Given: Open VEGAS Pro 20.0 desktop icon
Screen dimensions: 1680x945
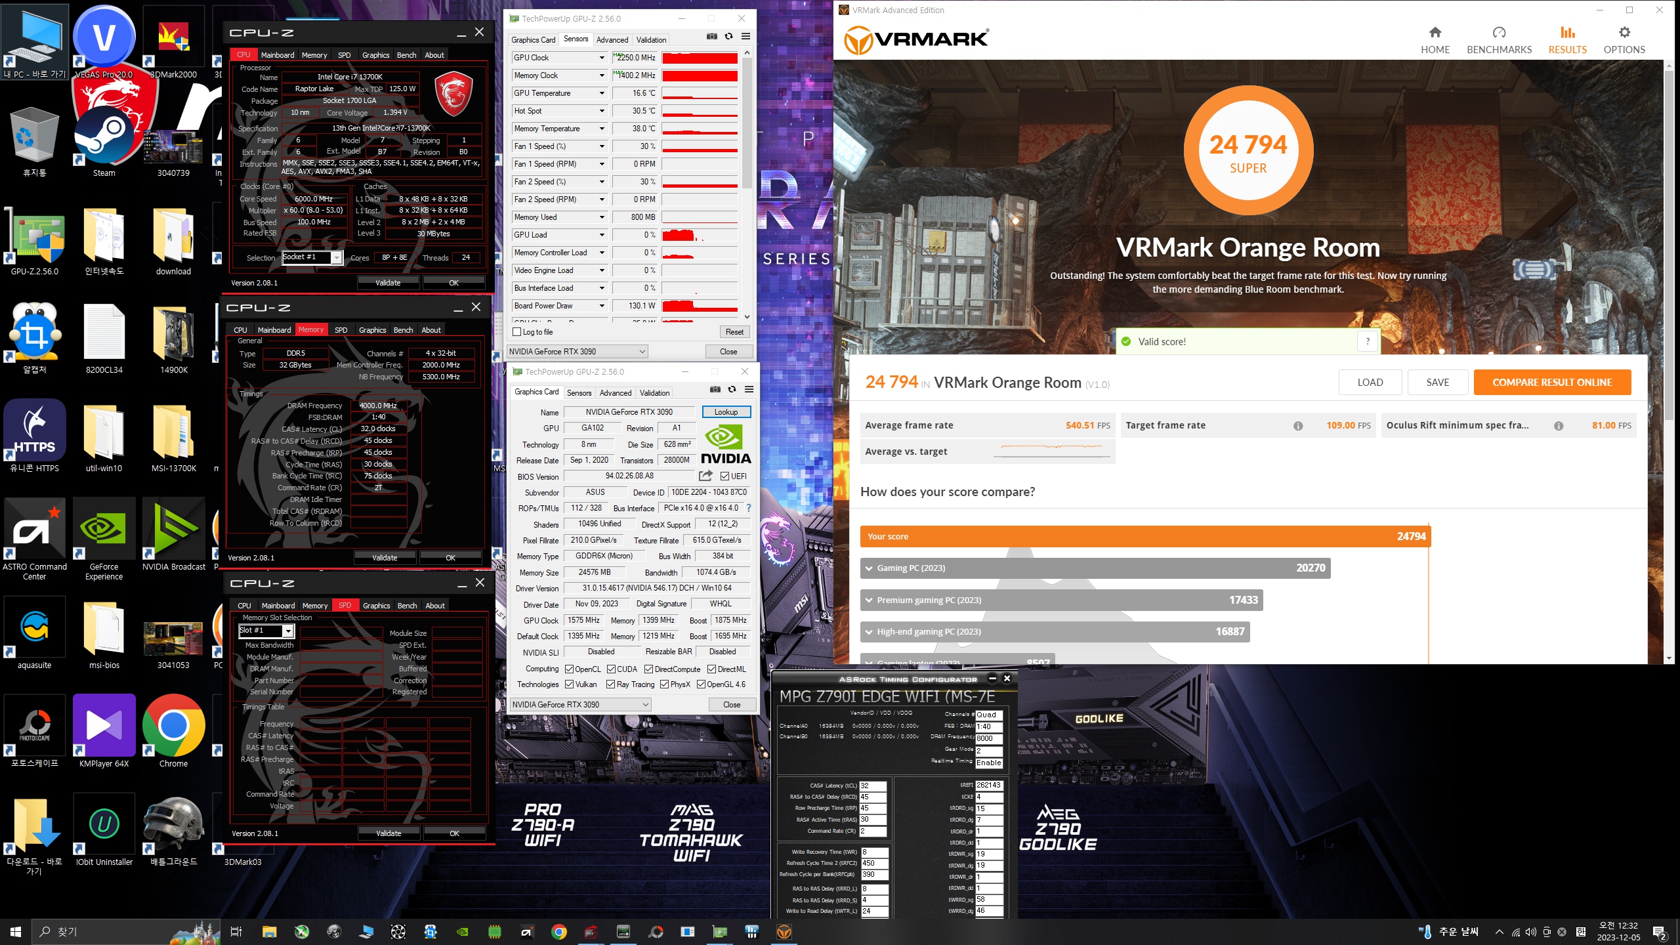Looking at the screenshot, I should [x=104, y=43].
